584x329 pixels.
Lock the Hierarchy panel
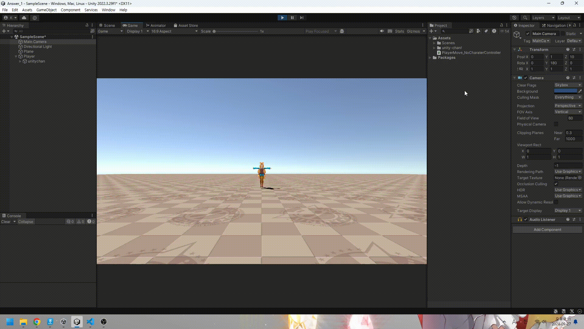click(87, 25)
